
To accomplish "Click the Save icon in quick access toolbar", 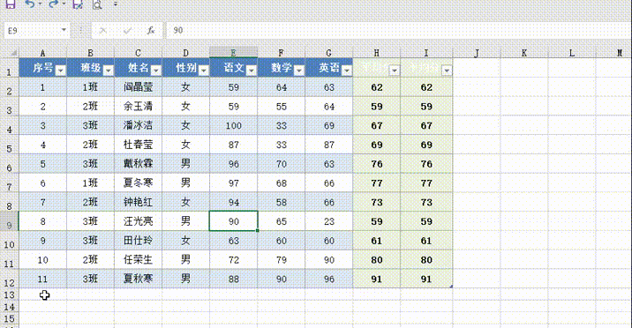I will (x=10, y=4).
